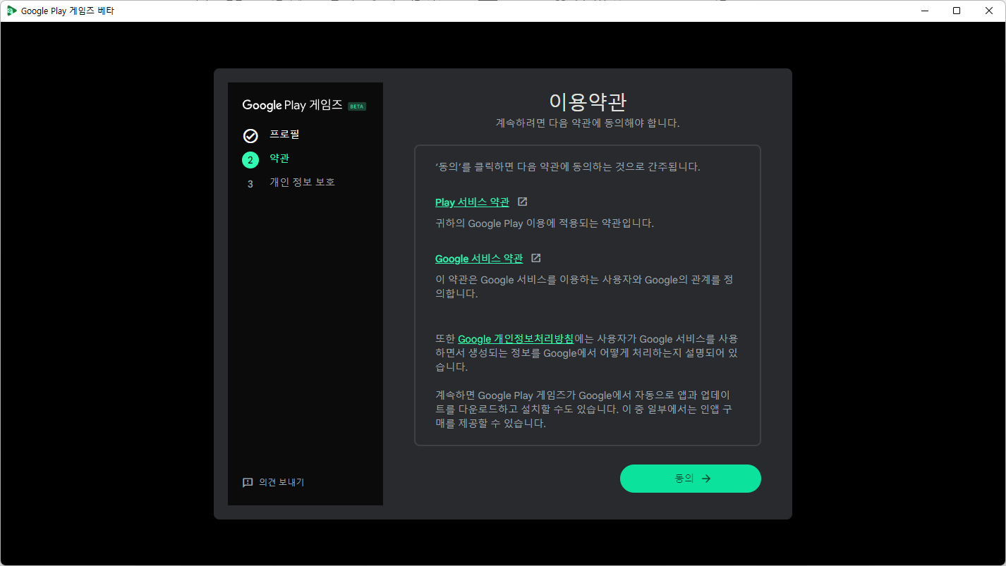Click text '귀하의 Google Play 이용에 적용되는 약관입니다.'

(x=545, y=223)
